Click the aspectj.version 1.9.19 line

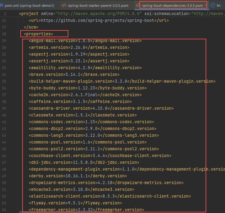[79, 54]
